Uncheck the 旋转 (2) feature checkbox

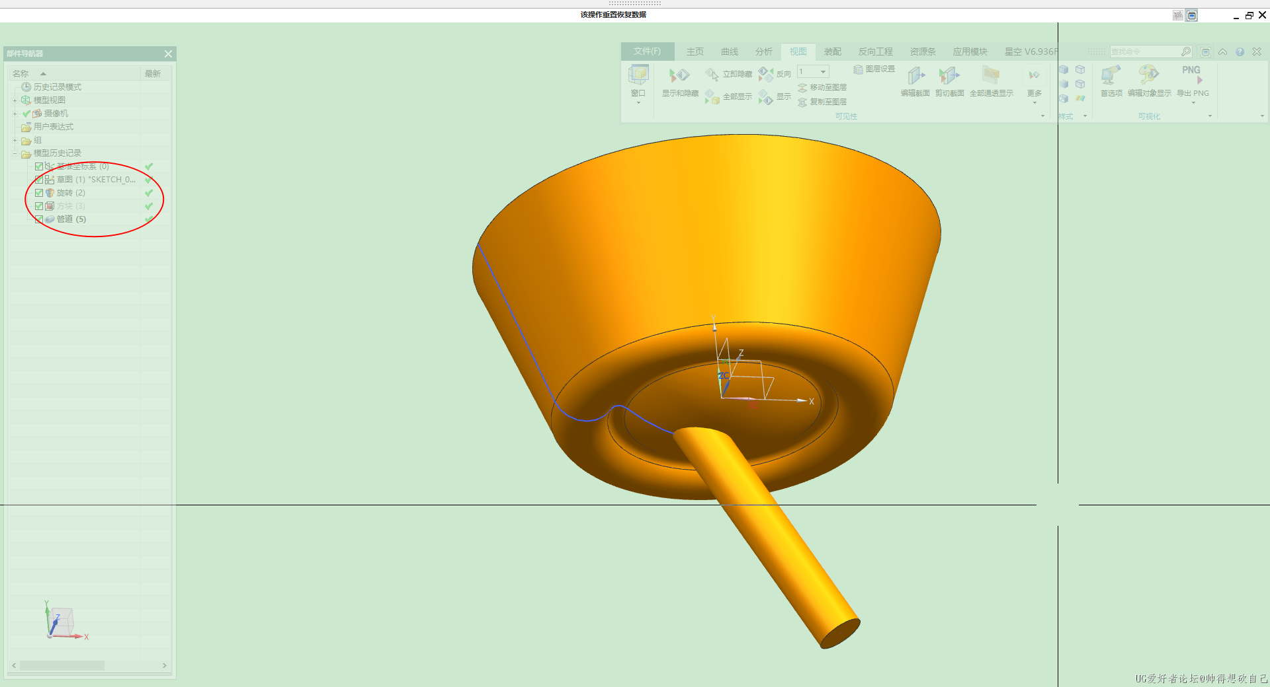(x=39, y=193)
